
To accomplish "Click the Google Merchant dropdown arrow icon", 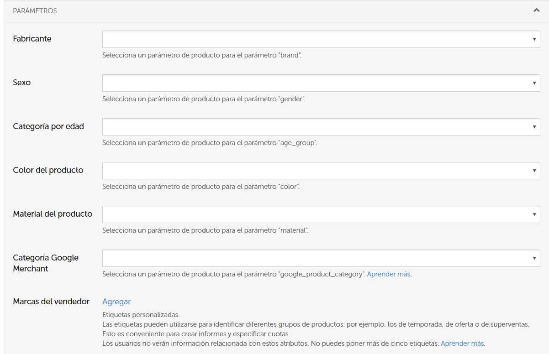I will [534, 259].
